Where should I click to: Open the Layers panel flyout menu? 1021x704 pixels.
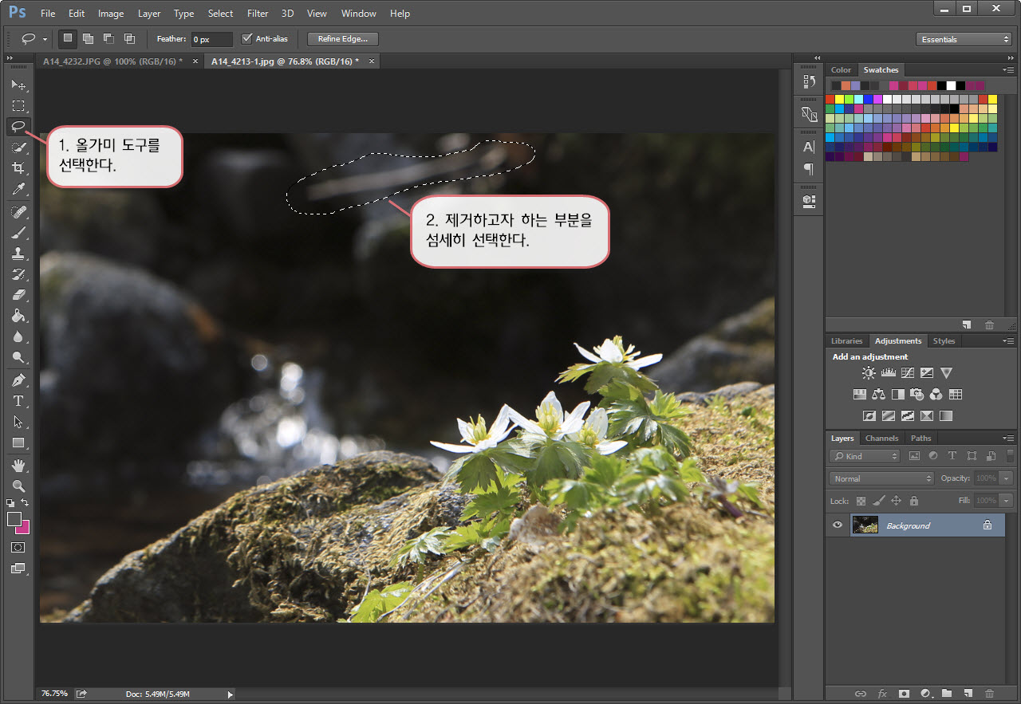[1008, 439]
